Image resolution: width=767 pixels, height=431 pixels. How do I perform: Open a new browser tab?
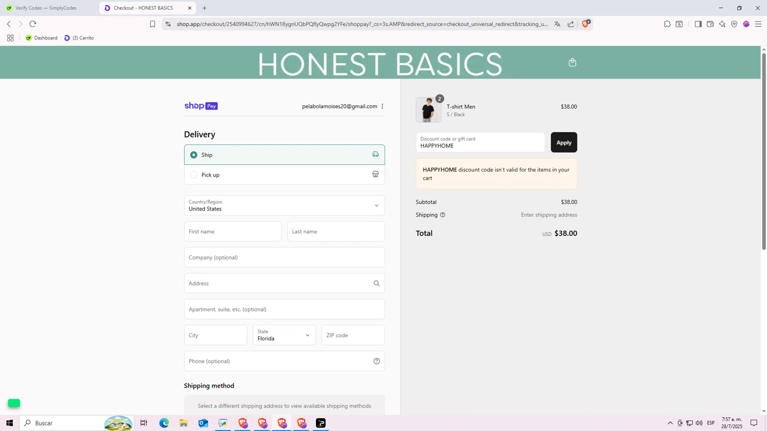coord(205,8)
